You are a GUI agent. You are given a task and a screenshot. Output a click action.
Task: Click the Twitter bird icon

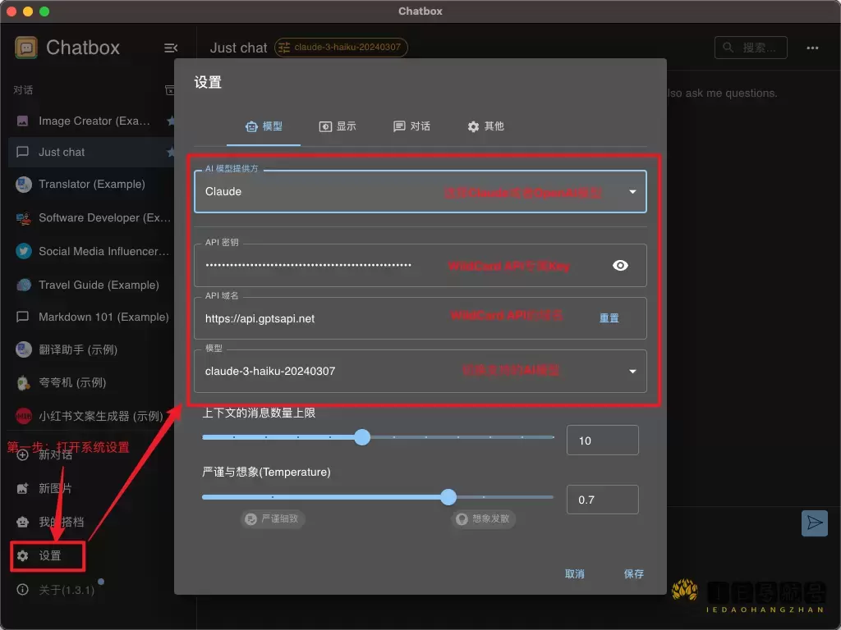coord(24,251)
